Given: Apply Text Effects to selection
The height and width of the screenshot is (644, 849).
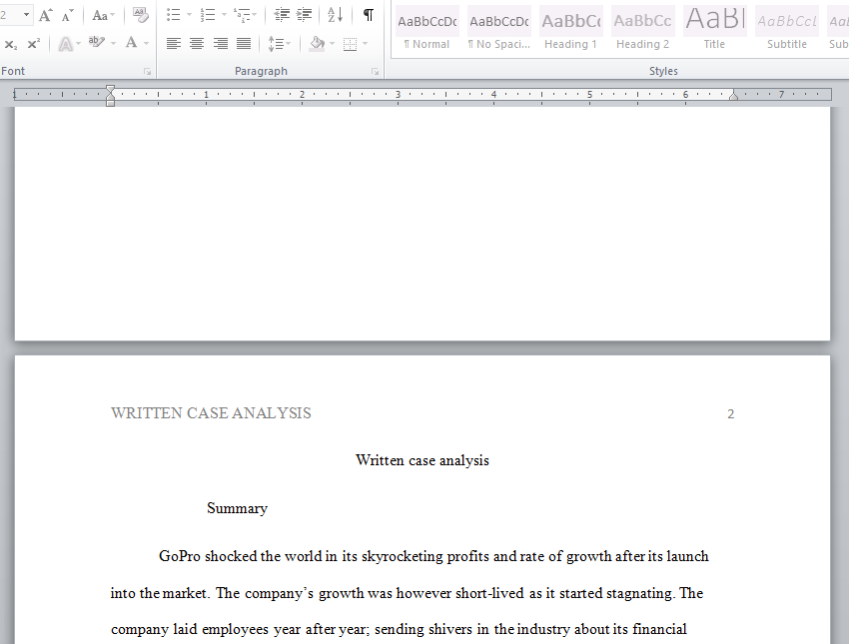Looking at the screenshot, I should click(x=66, y=44).
